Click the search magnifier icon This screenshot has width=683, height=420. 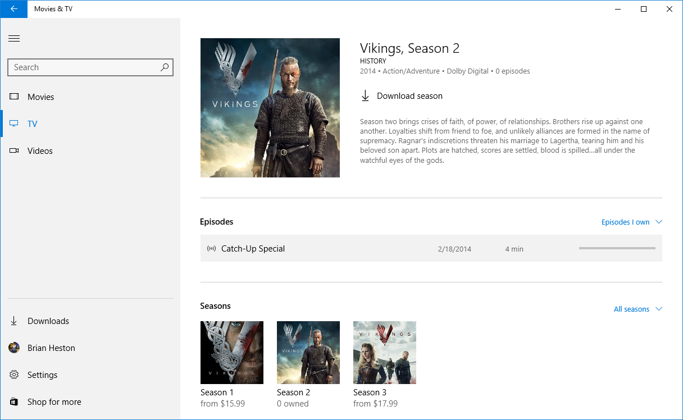click(165, 67)
